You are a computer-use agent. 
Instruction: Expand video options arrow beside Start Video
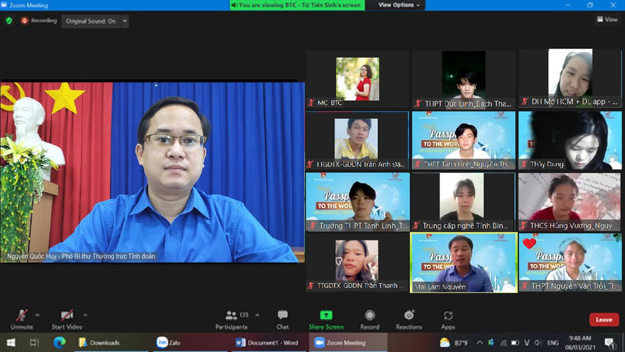[85, 314]
